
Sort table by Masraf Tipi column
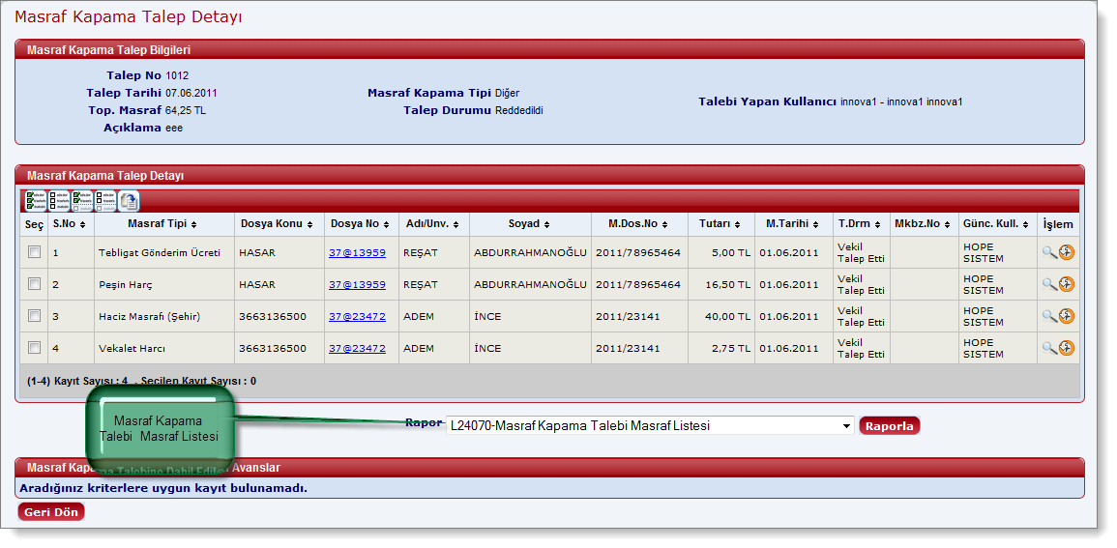tap(163, 224)
